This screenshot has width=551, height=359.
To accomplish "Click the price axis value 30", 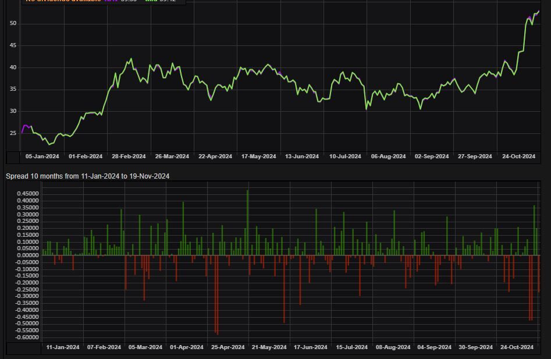I will coord(13,111).
